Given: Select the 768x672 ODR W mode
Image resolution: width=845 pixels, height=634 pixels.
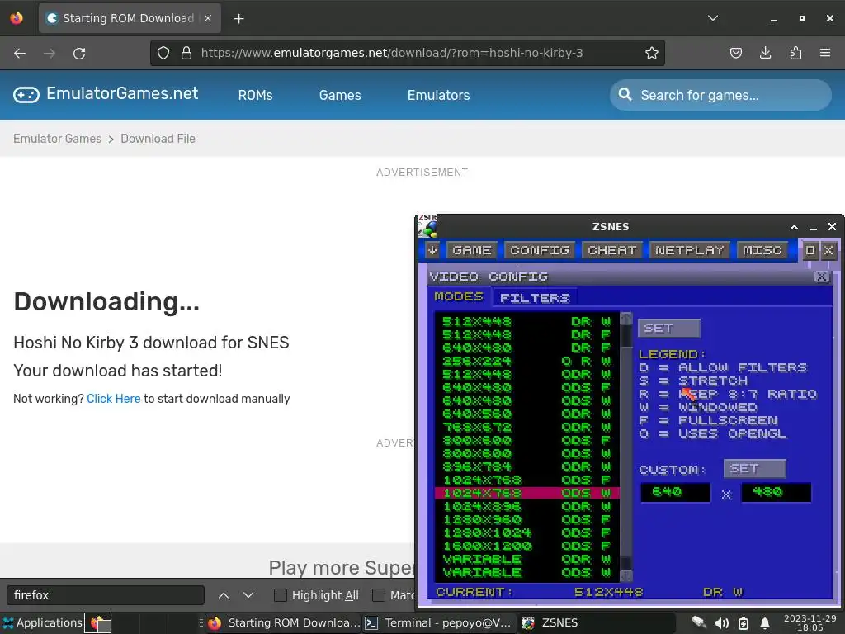Looking at the screenshot, I should [x=527, y=427].
